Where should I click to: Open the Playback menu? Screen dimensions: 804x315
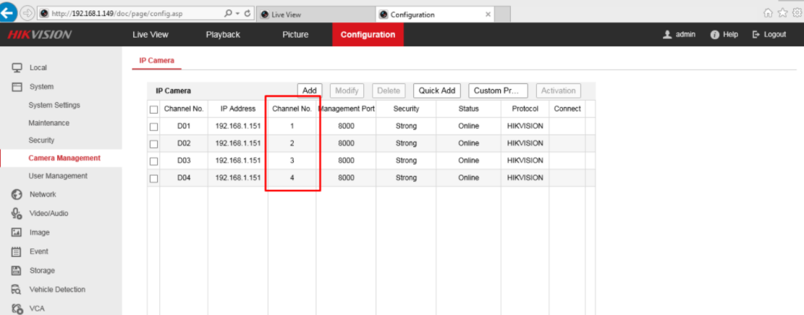(223, 35)
